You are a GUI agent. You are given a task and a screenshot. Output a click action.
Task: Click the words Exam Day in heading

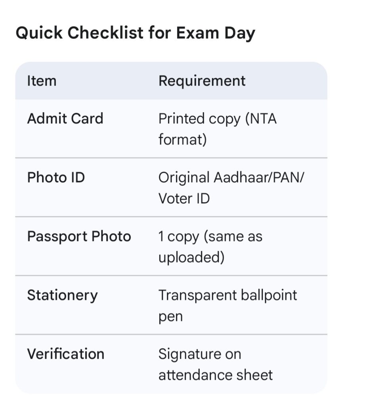pos(215,33)
